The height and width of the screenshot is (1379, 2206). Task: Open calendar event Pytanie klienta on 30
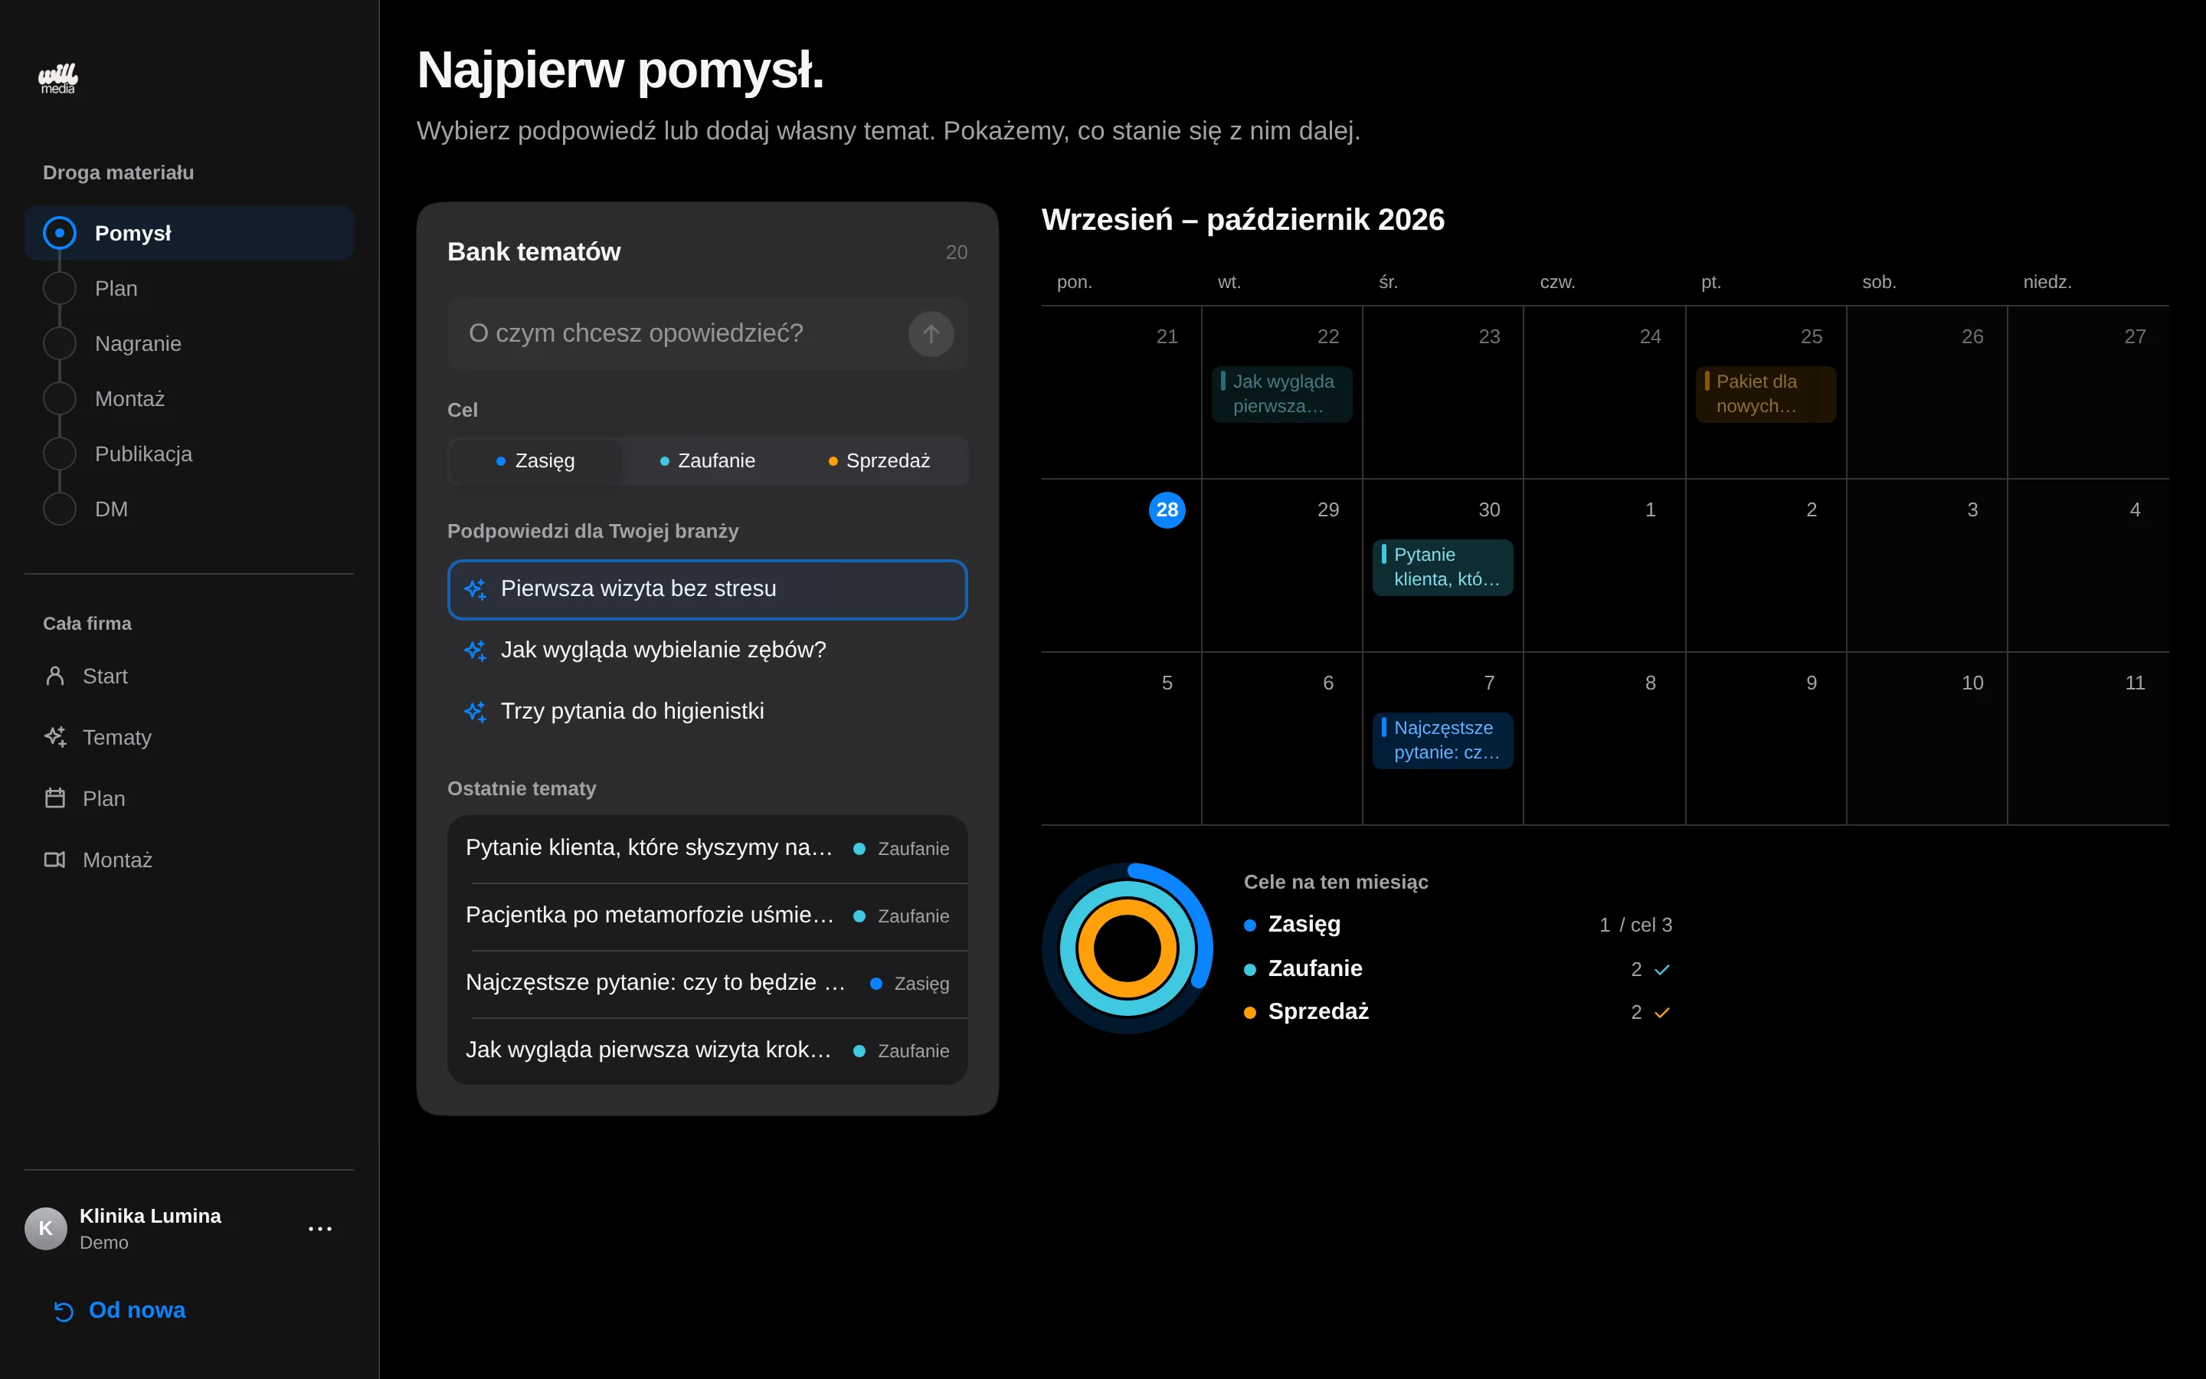1443,567
